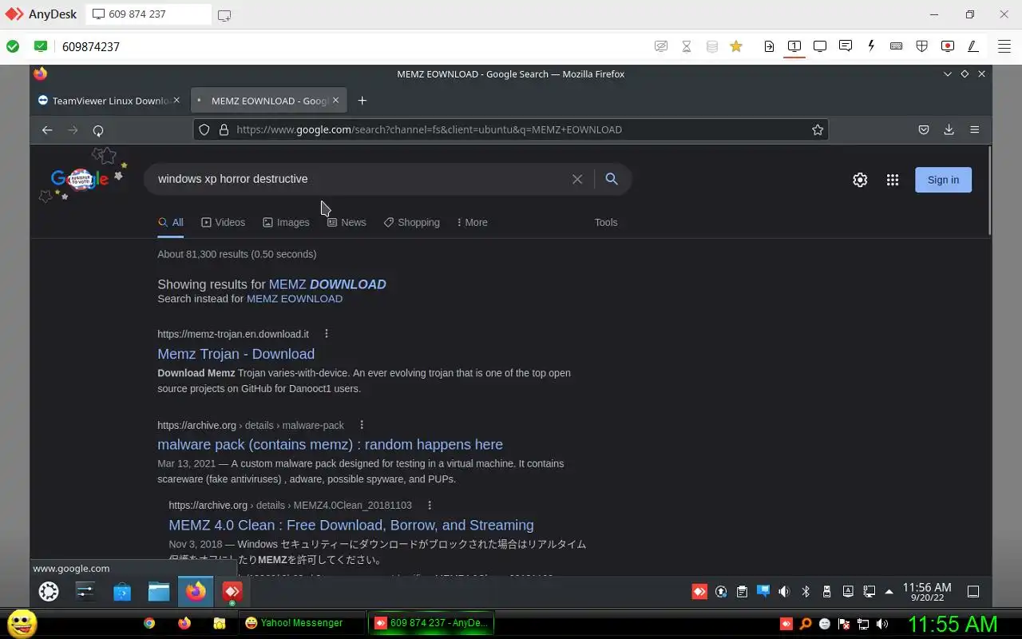Switch to the TeamViewer Linux Download tab
Screen dimensions: 1022x639
pos(109,101)
